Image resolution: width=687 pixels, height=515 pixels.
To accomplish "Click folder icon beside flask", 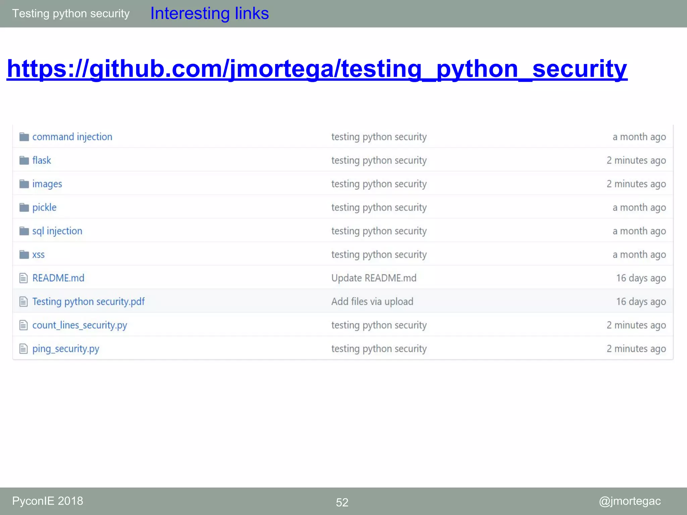I will (24, 160).
